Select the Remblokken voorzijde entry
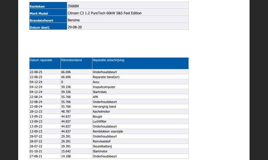This screenshot has width=268, height=160. pyautogui.click(x=108, y=131)
